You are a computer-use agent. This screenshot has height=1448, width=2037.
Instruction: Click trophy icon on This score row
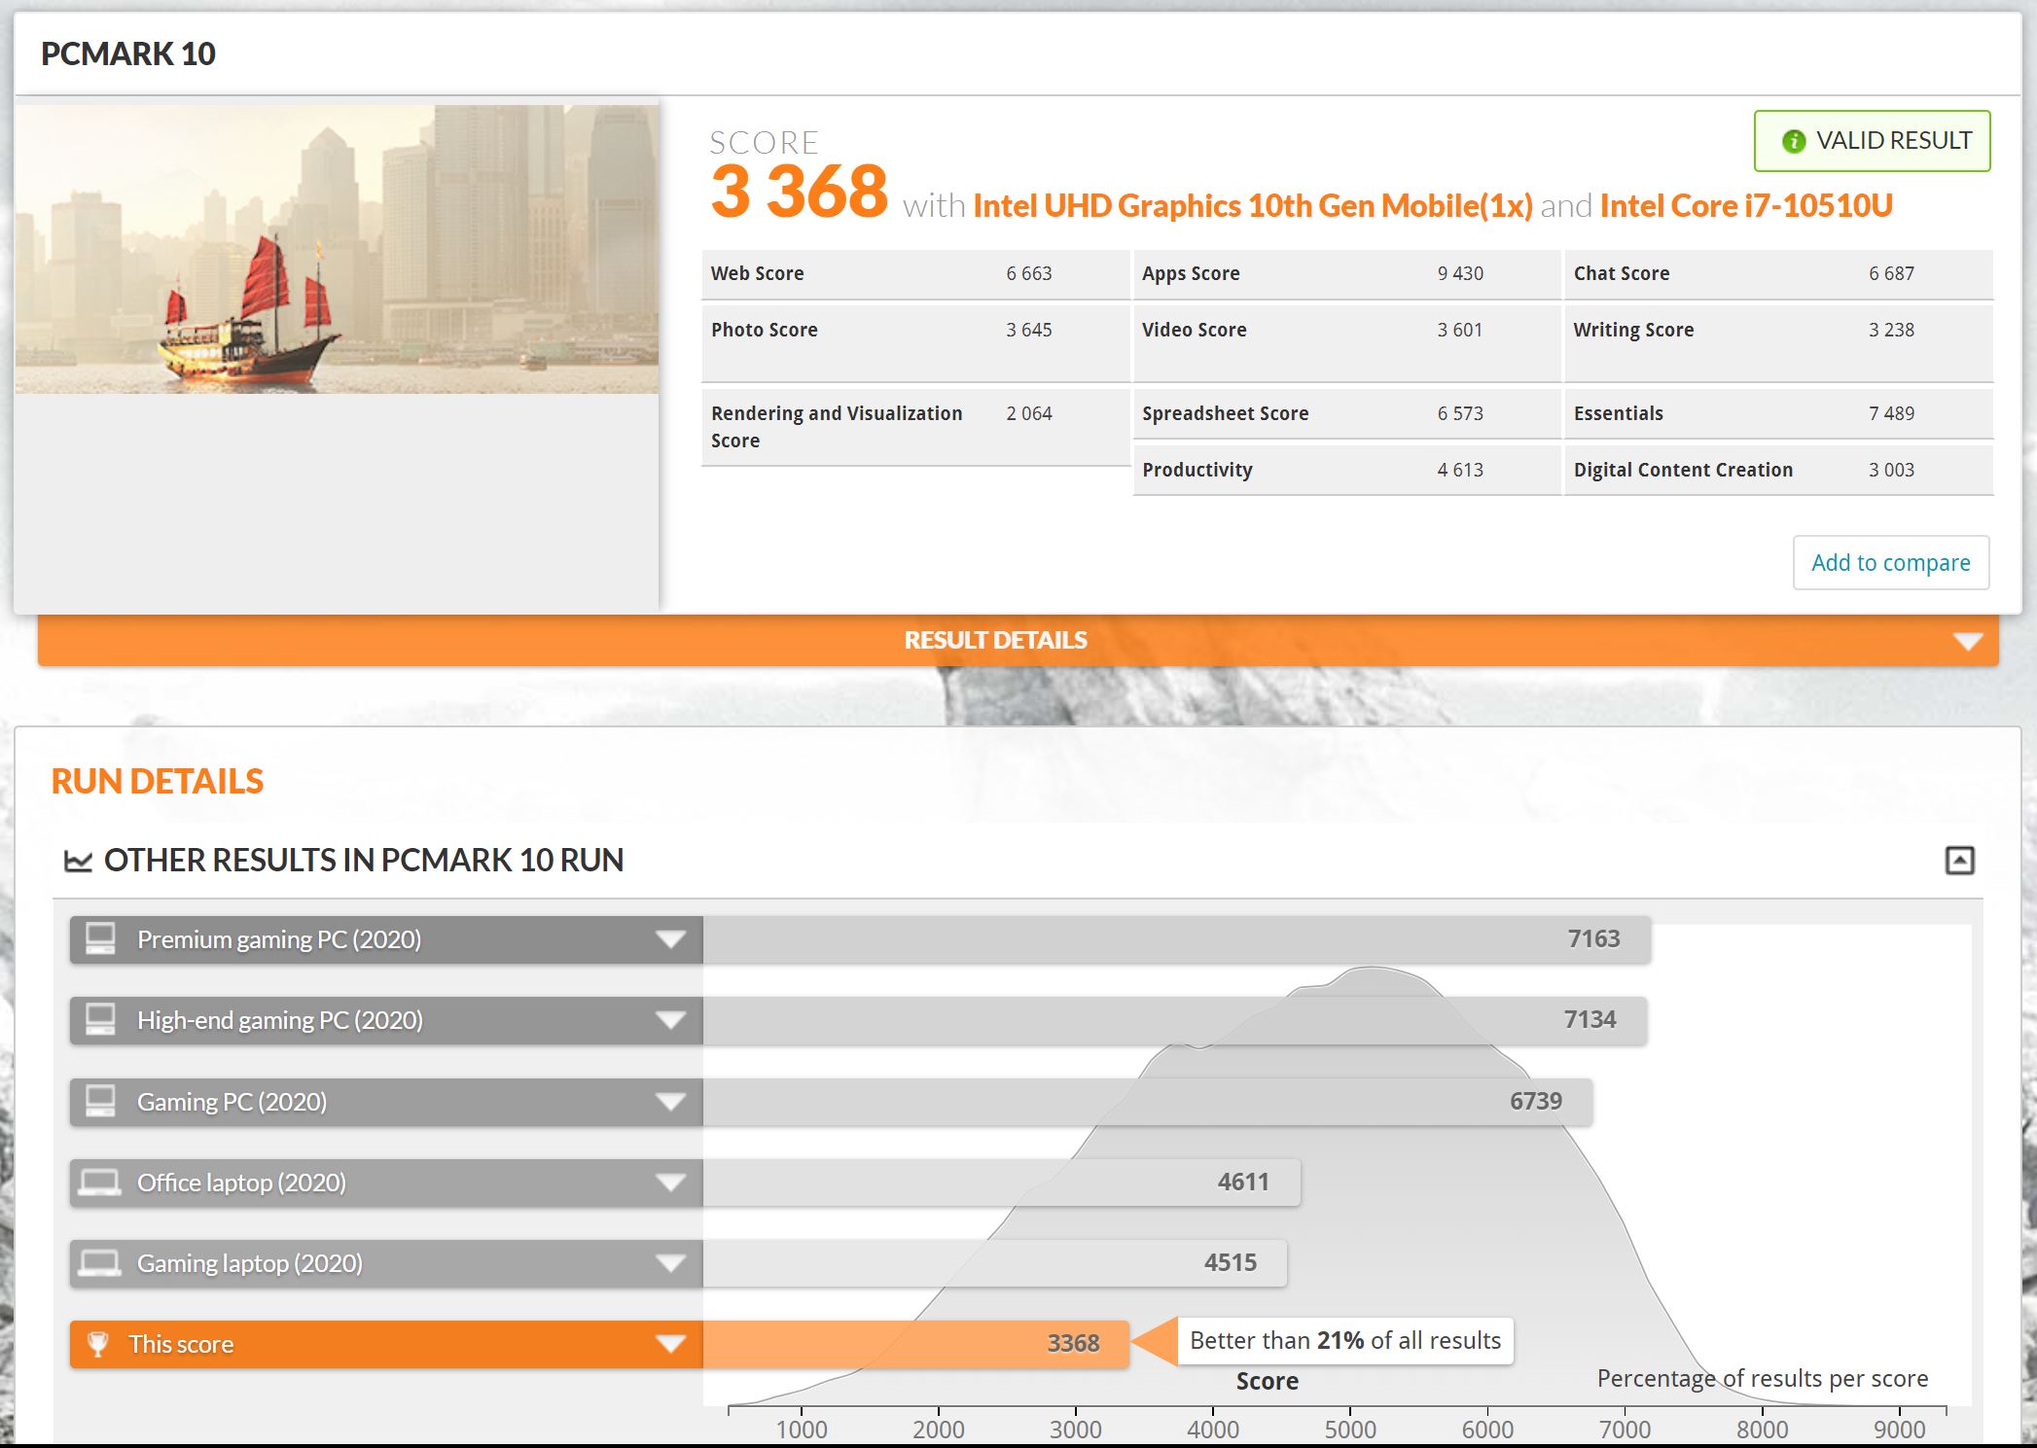(97, 1344)
